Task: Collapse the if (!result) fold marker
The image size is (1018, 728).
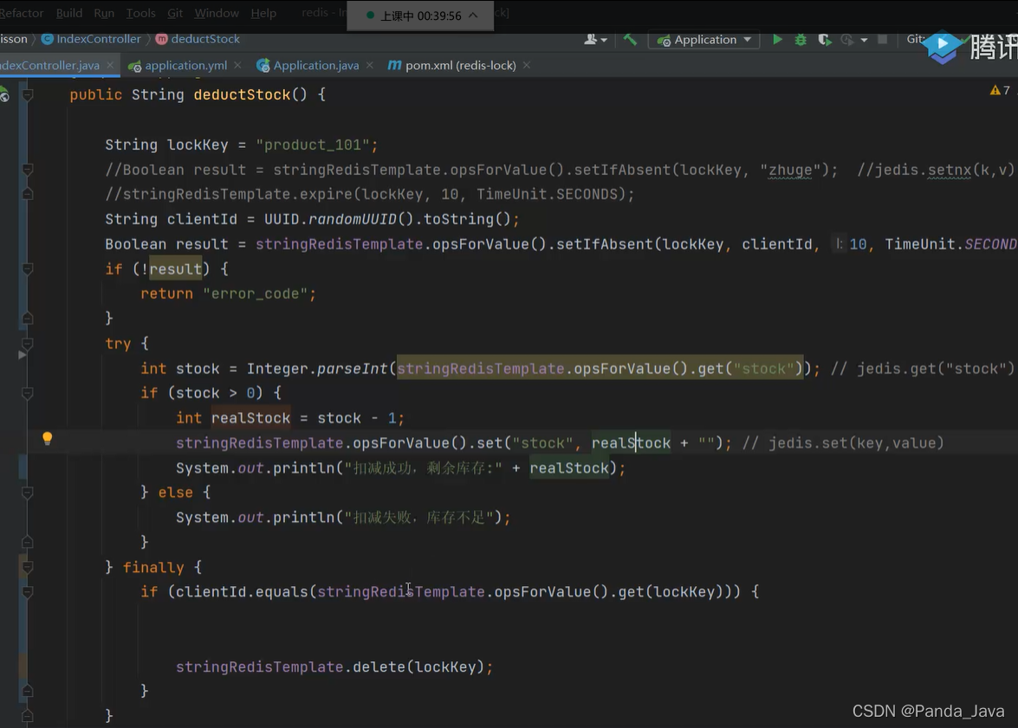Action: (28, 268)
